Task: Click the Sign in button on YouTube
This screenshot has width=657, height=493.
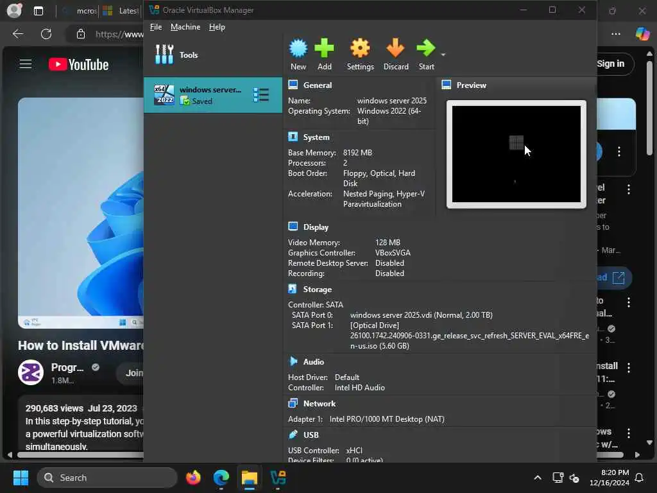Action: point(611,64)
